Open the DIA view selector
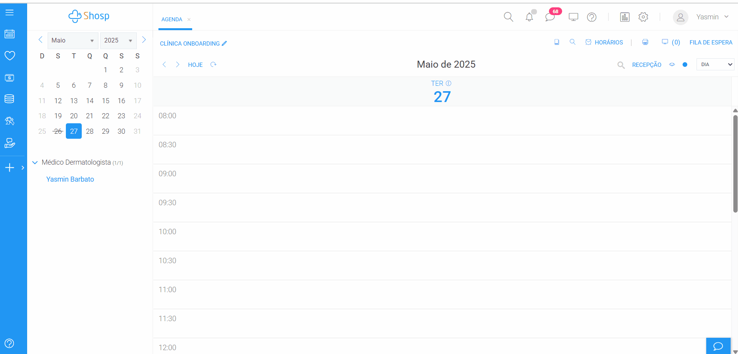The image size is (738, 354). pos(715,65)
